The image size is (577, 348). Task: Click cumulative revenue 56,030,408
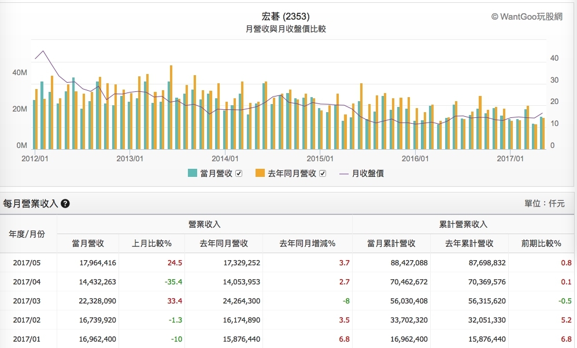pos(409,301)
